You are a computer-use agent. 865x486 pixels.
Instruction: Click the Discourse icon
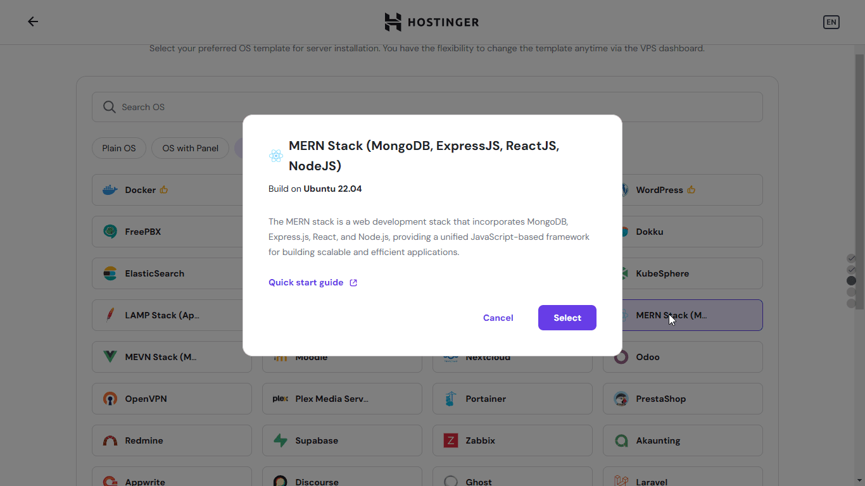(x=281, y=481)
